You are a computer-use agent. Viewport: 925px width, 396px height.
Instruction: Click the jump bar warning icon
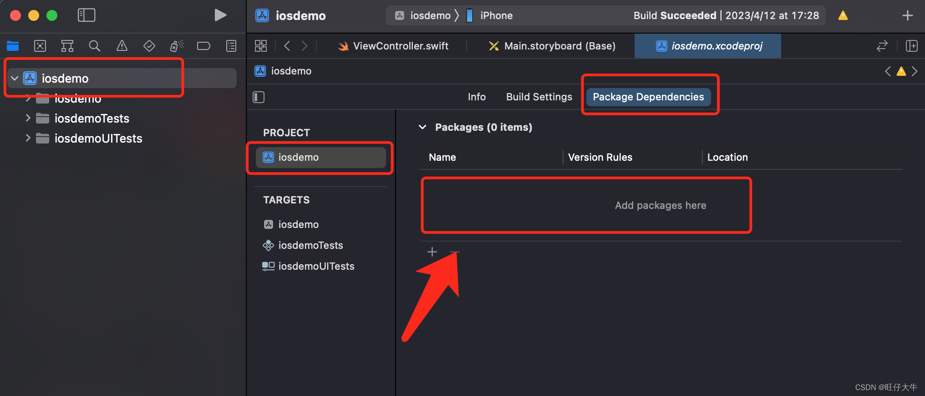[901, 71]
